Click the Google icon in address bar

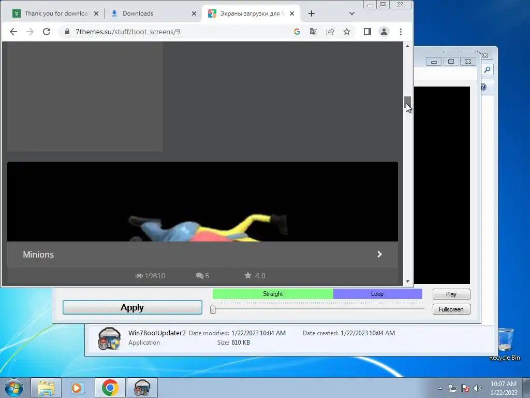(297, 32)
